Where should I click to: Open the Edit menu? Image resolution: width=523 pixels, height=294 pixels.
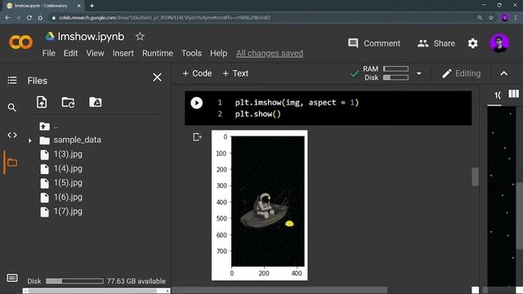point(71,53)
